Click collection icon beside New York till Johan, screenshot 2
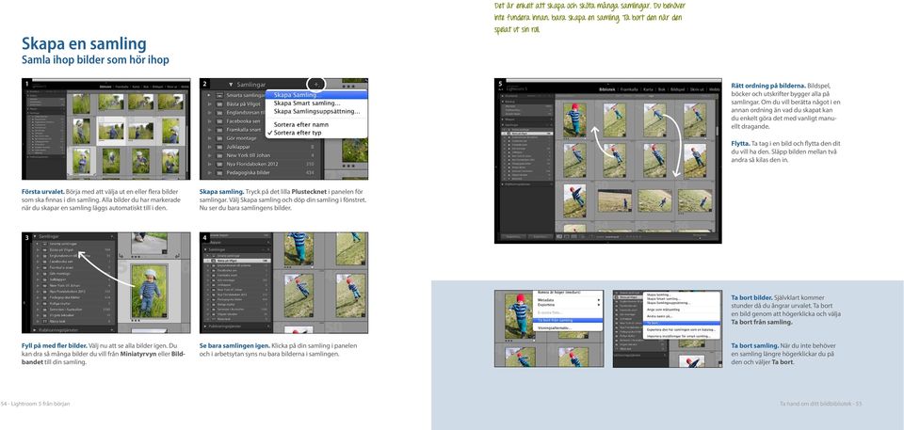The image size is (904, 430). [219, 155]
